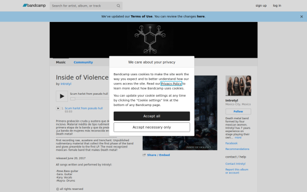Open the log in link

pyautogui.click(x=277, y=6)
